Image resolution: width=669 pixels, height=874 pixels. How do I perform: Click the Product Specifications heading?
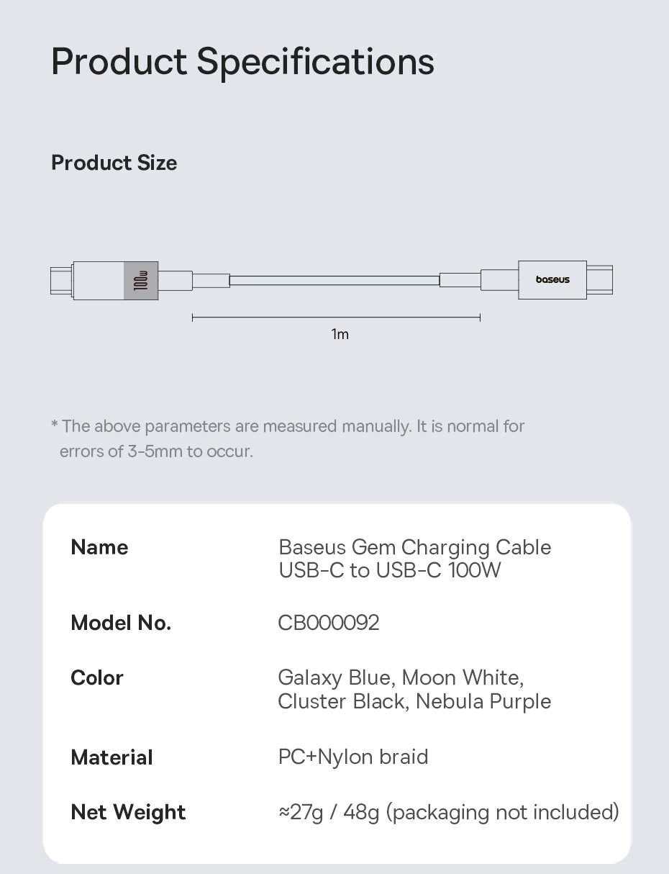[242, 61]
